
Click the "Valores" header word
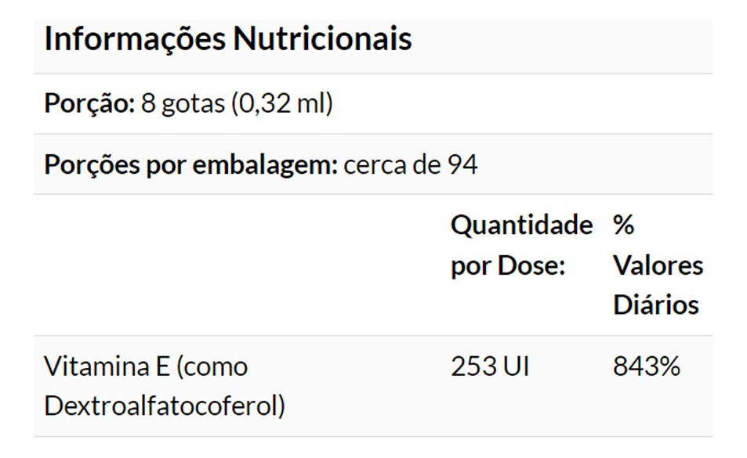(658, 265)
